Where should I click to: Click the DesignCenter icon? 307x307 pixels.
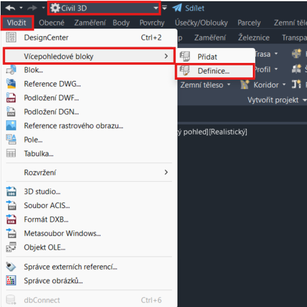(x=11, y=37)
